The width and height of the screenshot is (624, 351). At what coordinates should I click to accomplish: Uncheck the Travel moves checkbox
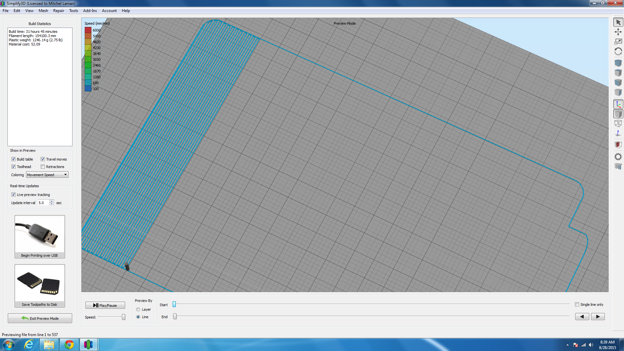pyautogui.click(x=43, y=159)
